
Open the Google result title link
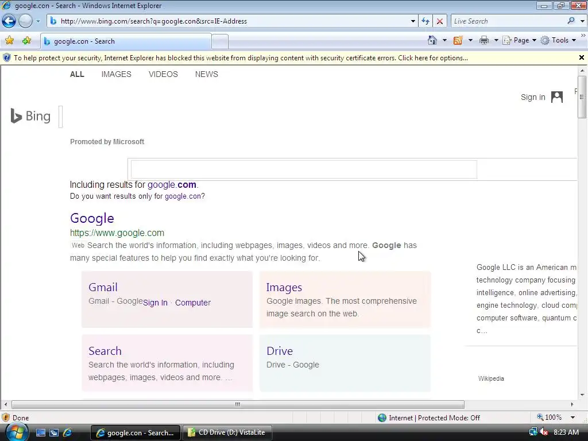click(x=92, y=218)
